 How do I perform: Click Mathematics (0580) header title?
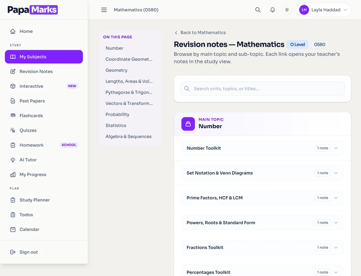(136, 10)
